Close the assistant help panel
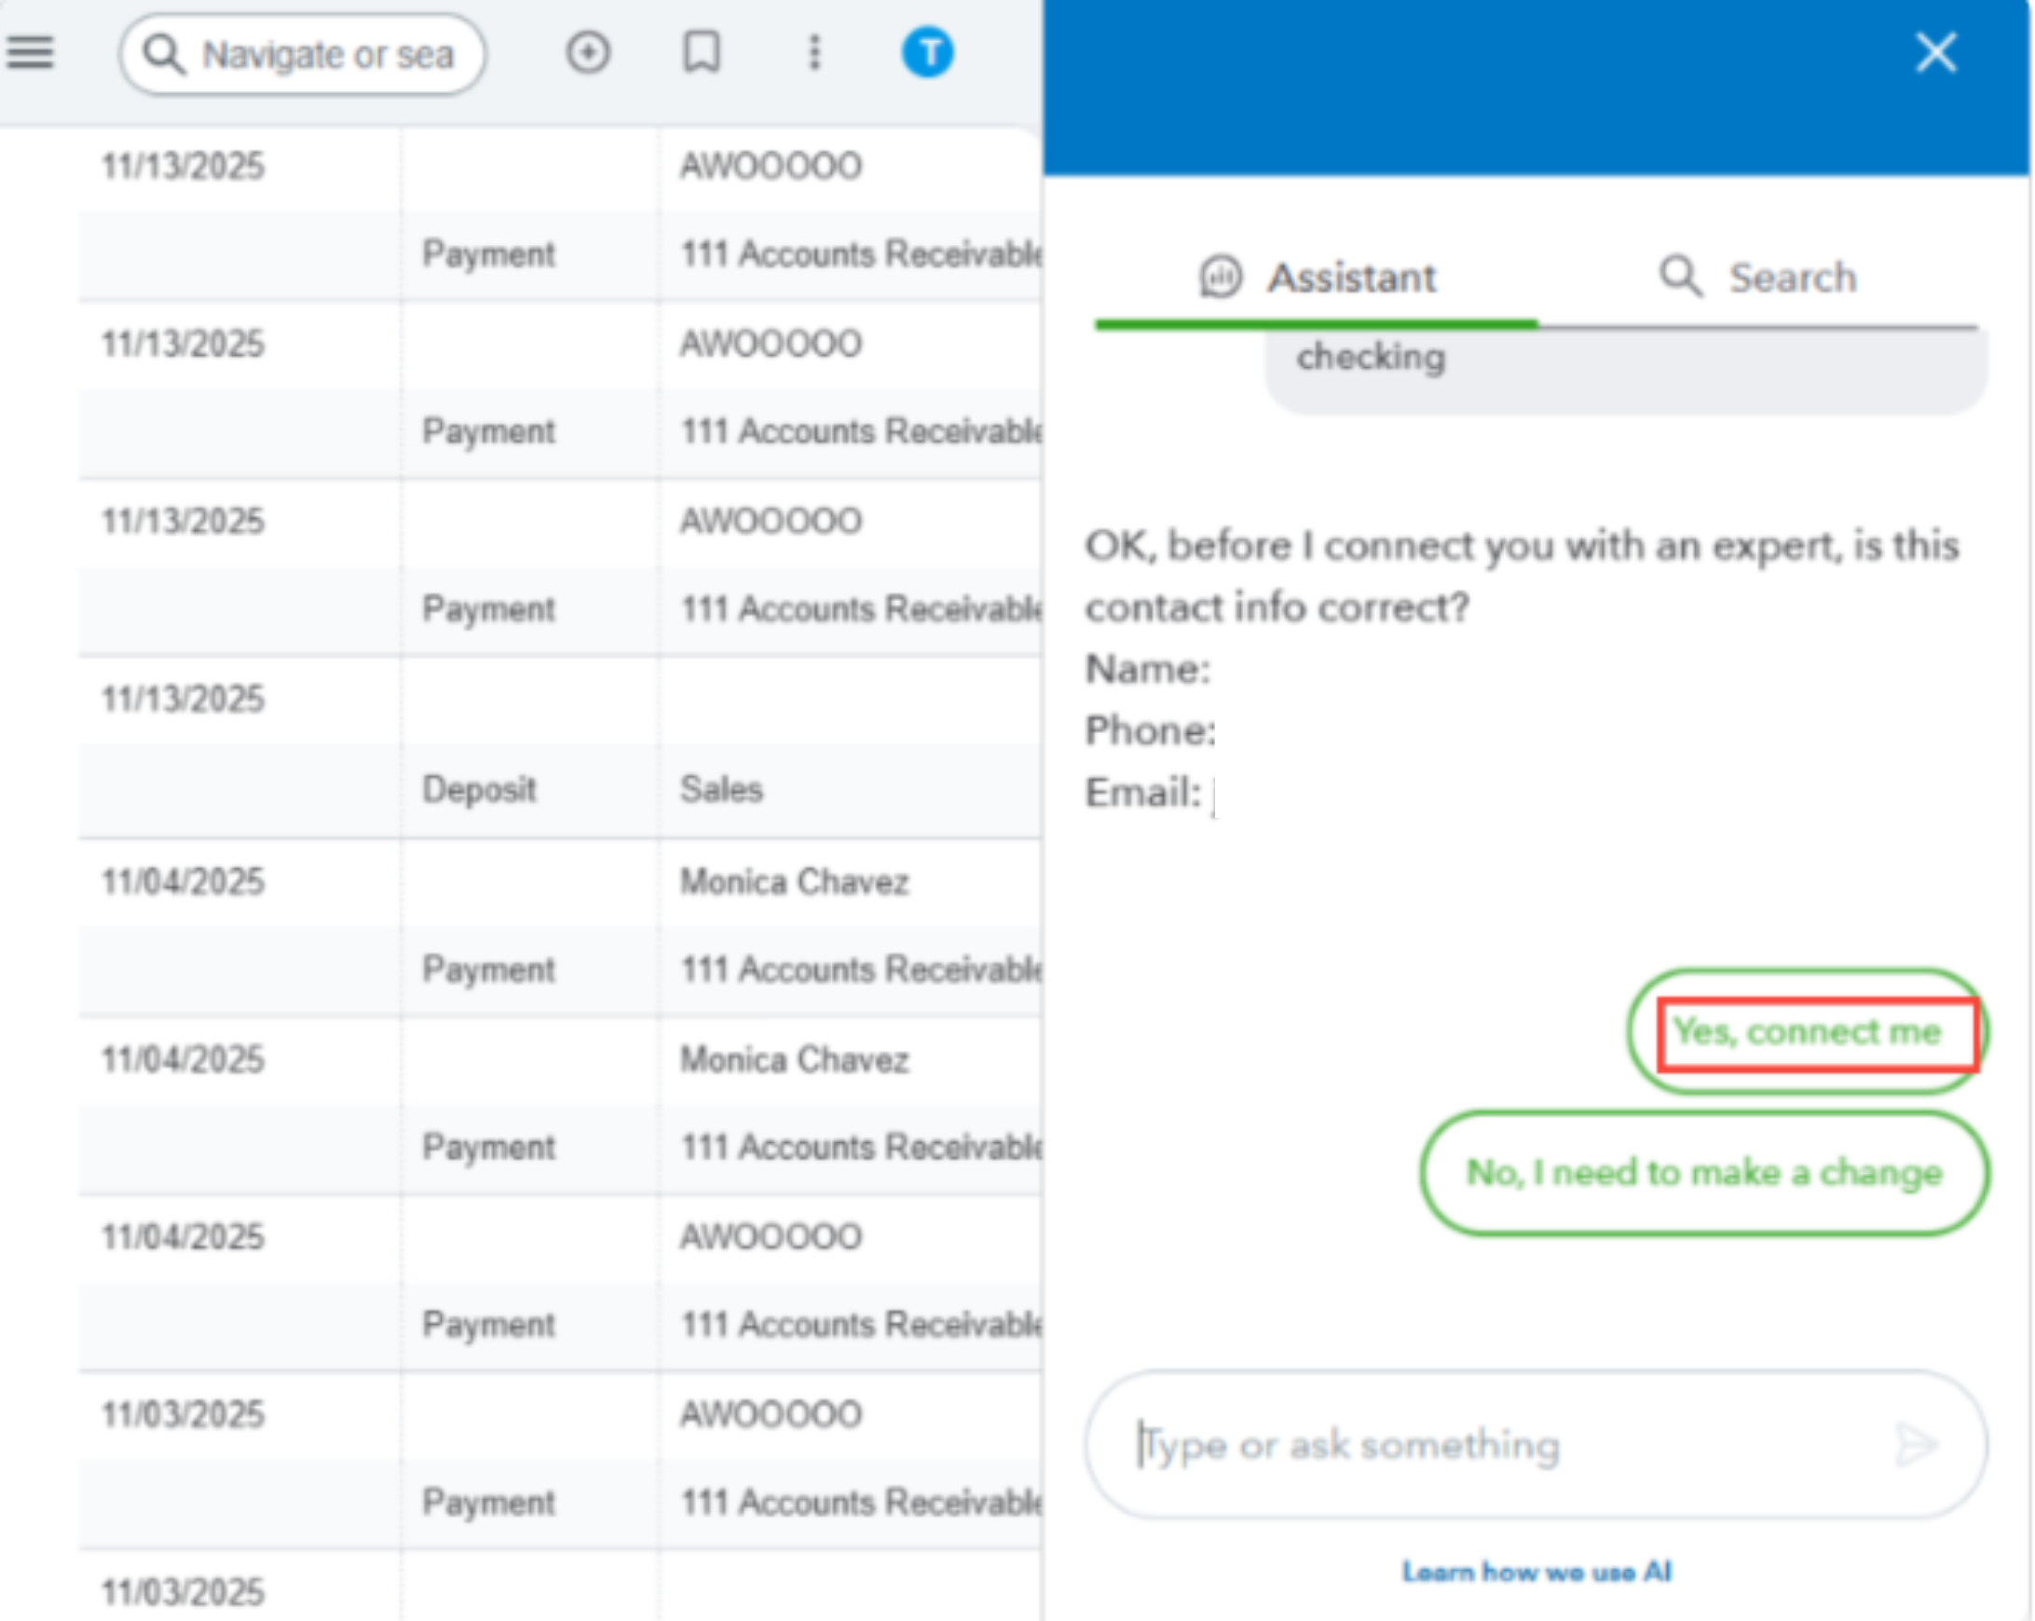The height and width of the screenshot is (1621, 2035). [1935, 53]
